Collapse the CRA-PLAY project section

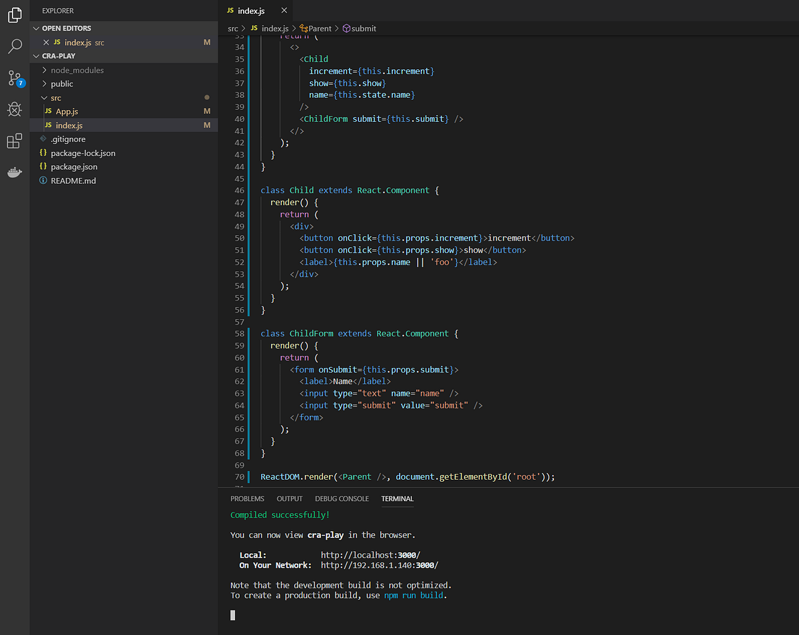click(58, 56)
